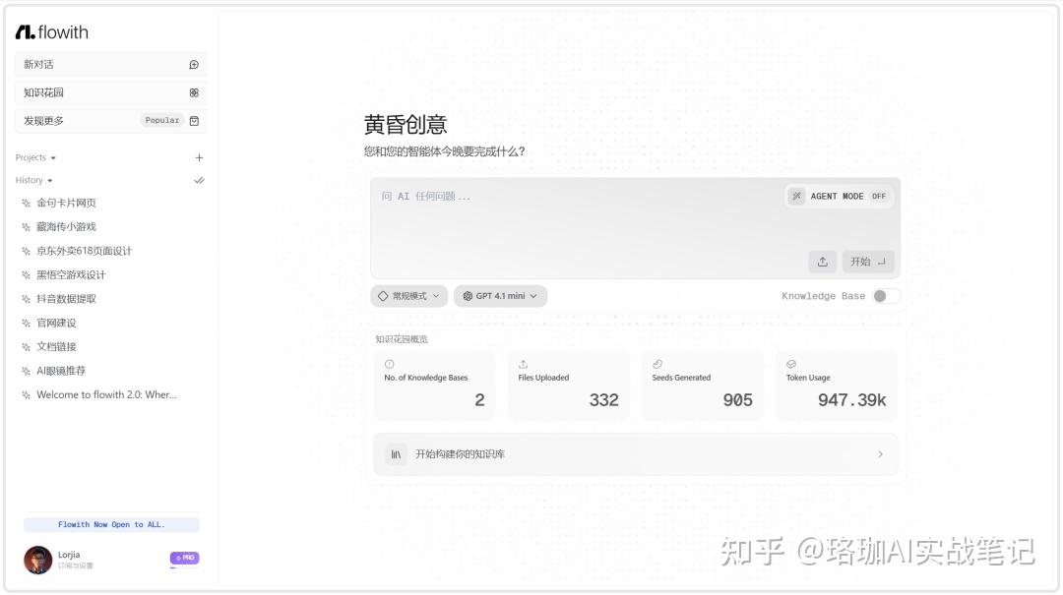Expand the 开始构建你的知识库 row chevron
This screenshot has height=595, width=1063.
tap(880, 454)
